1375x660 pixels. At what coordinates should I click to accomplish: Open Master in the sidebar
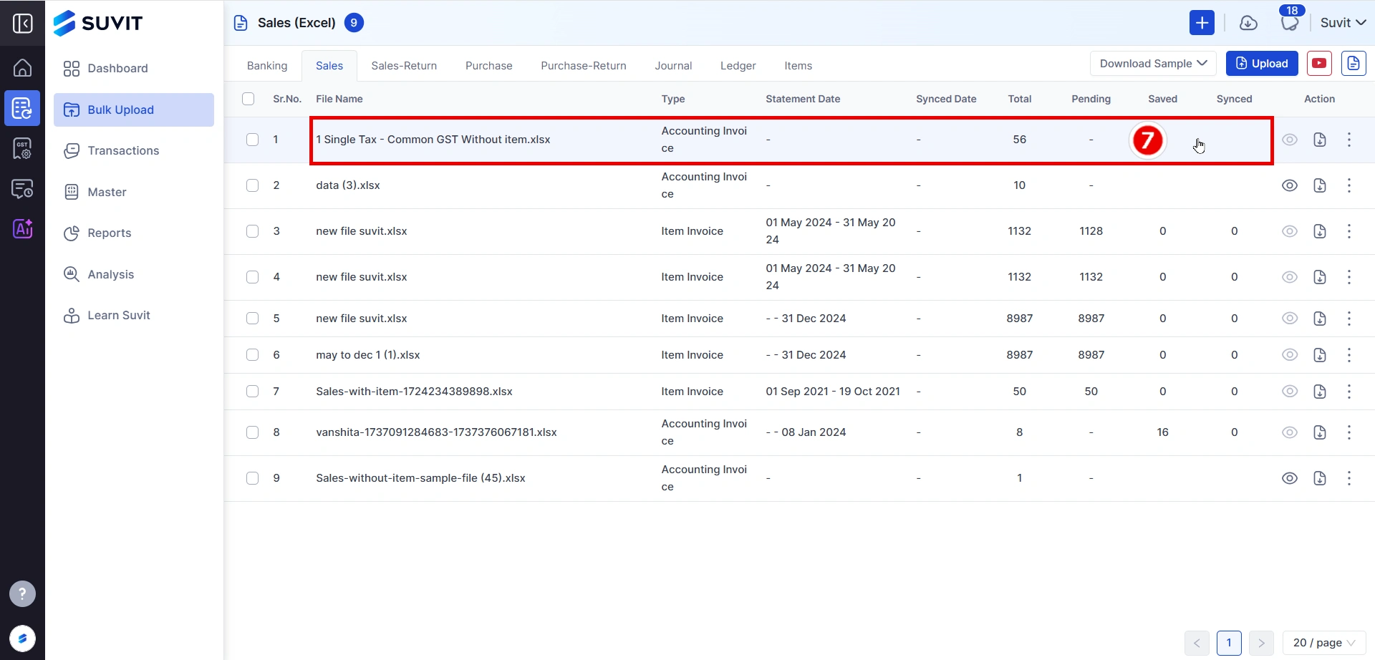134,192
